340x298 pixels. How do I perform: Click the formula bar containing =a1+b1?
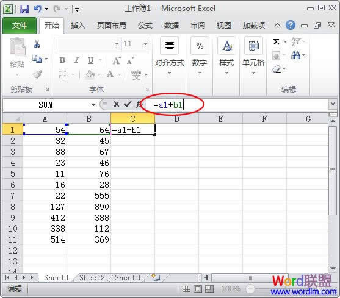237,105
